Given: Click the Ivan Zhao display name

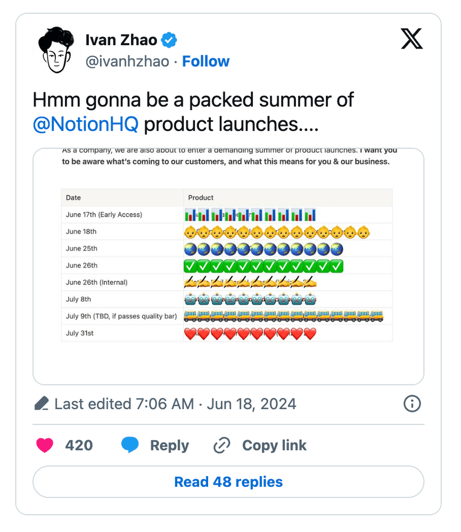Looking at the screenshot, I should (121, 39).
